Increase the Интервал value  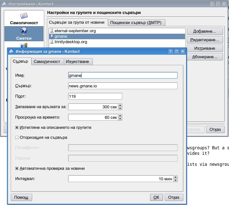tap(176, 177)
